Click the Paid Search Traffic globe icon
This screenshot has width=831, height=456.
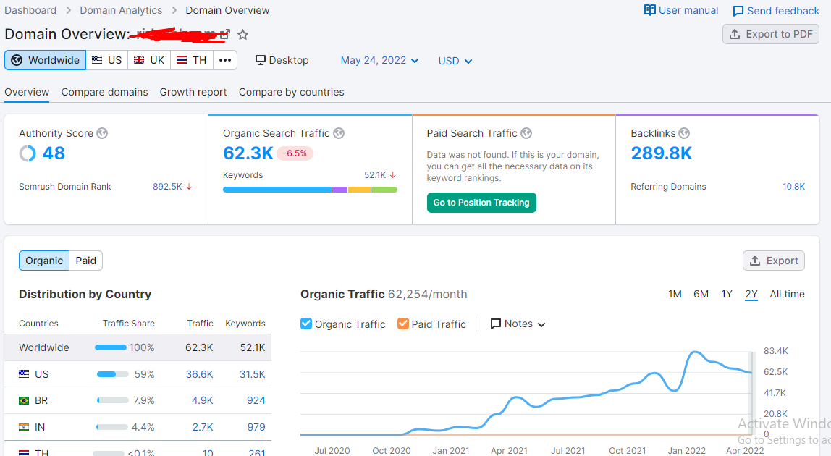[x=526, y=133]
